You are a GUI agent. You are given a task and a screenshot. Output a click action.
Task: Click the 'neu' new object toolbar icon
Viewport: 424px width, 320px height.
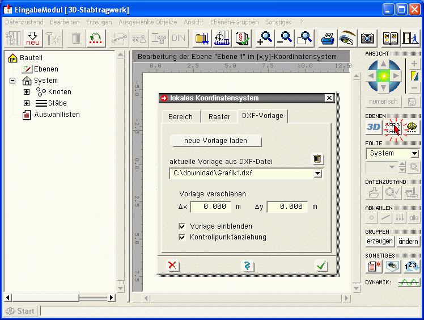coord(33,38)
